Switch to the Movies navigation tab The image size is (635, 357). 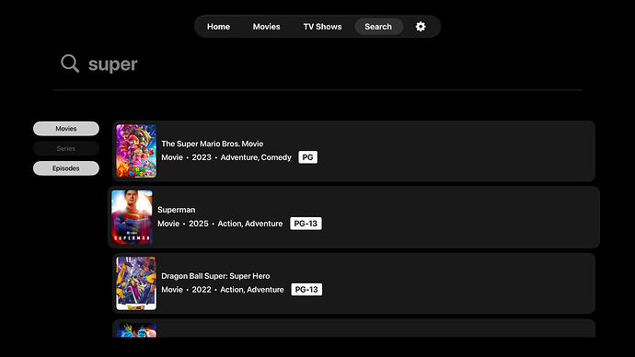coord(267,27)
